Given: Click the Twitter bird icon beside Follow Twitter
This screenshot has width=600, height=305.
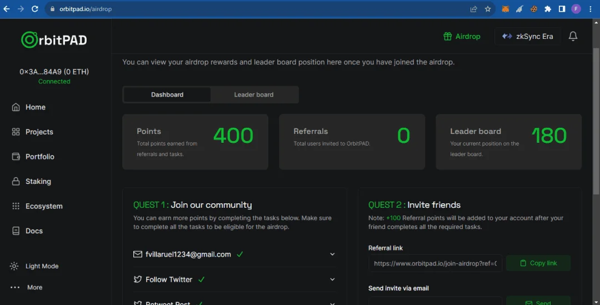Looking at the screenshot, I should (138, 279).
